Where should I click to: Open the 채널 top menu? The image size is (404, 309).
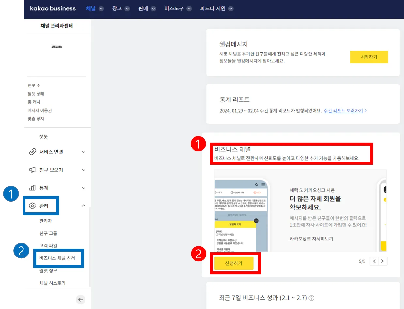91,9
